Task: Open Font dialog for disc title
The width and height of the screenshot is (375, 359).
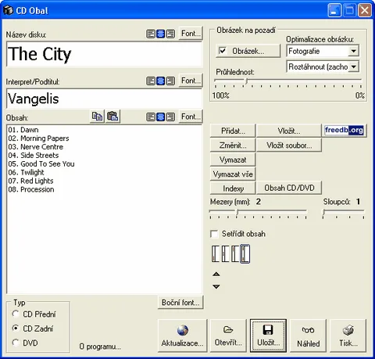Action: click(x=191, y=34)
